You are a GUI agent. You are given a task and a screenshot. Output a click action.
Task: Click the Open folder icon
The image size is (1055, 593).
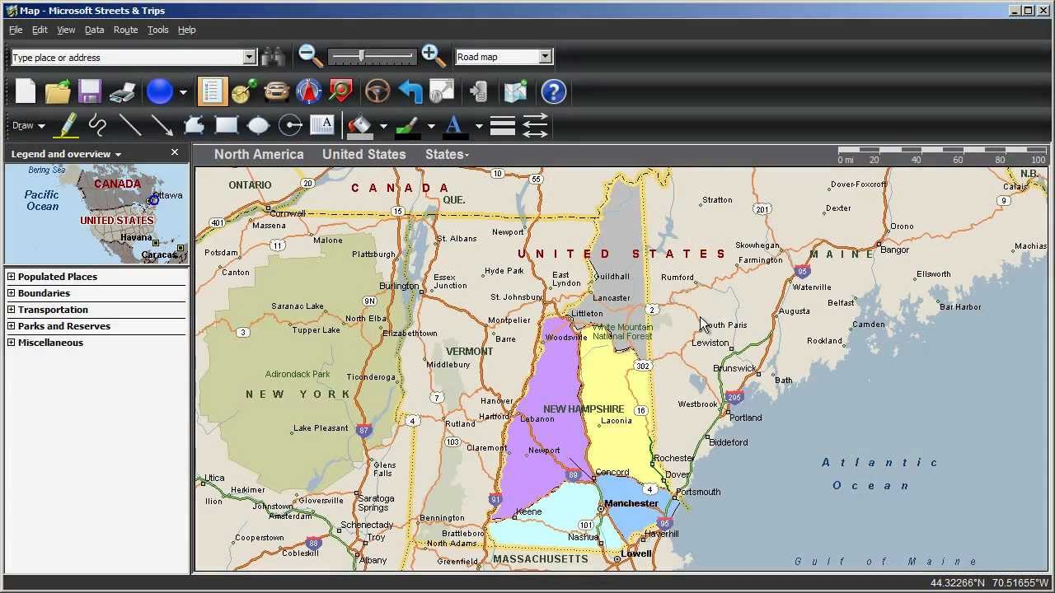[x=58, y=91]
